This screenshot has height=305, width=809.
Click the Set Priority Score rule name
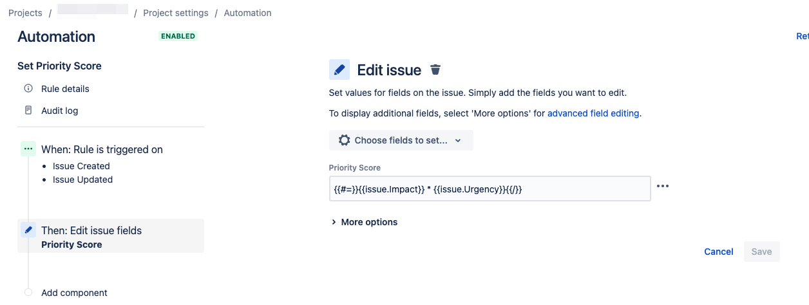[59, 66]
